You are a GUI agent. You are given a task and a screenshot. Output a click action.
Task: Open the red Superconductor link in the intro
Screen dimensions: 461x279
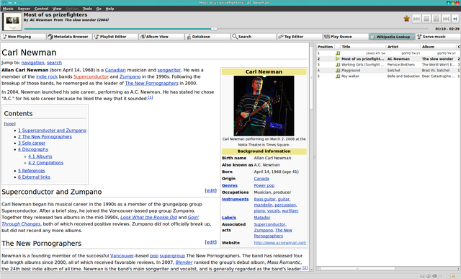point(91,76)
